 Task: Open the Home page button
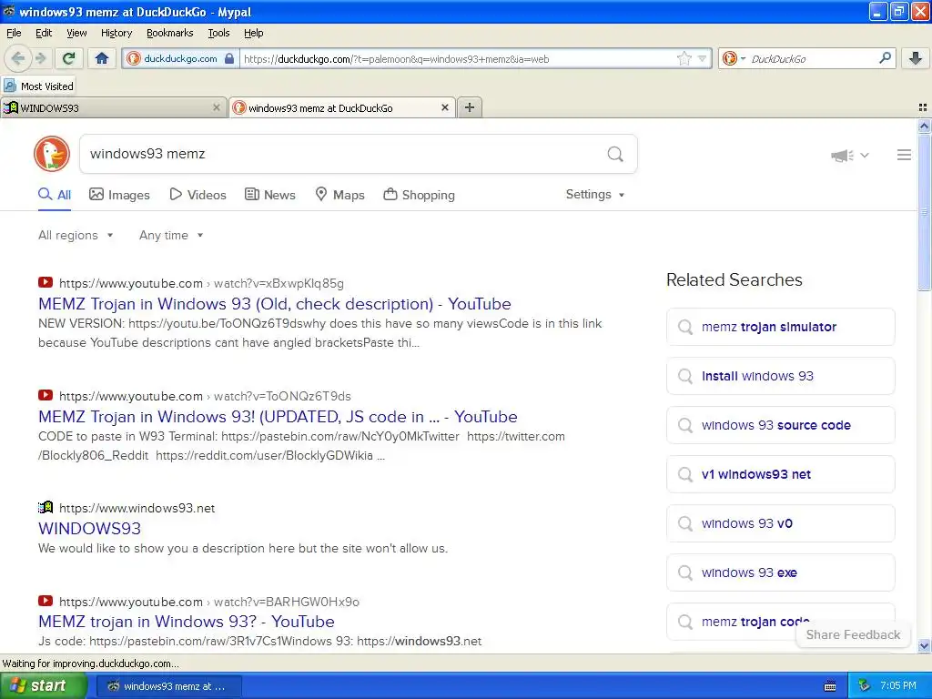tap(102, 58)
